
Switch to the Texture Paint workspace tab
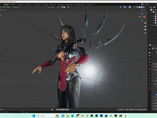[x=37, y=5]
